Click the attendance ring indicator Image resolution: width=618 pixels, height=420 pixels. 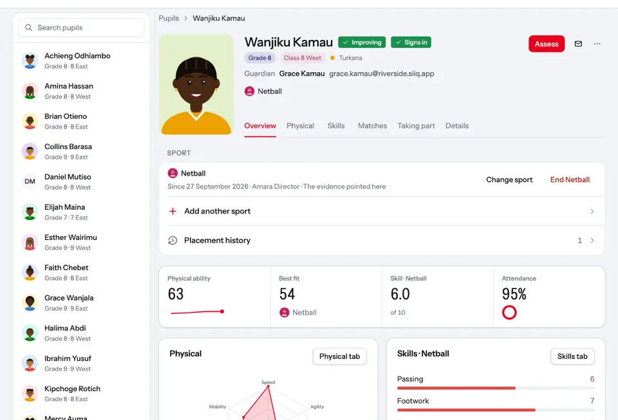[509, 313]
